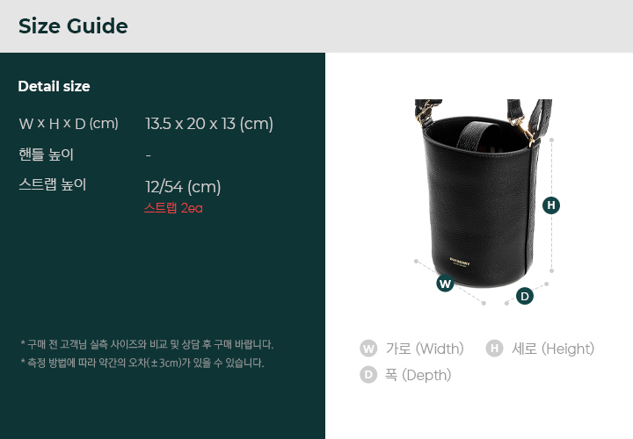This screenshot has width=633, height=439.
Task: Click the 폭 (Depth) legend text
Action: 418,375
